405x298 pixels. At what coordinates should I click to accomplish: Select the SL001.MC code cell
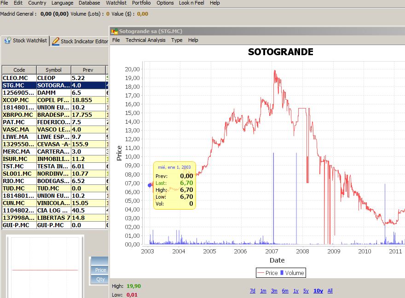pyautogui.click(x=19, y=174)
